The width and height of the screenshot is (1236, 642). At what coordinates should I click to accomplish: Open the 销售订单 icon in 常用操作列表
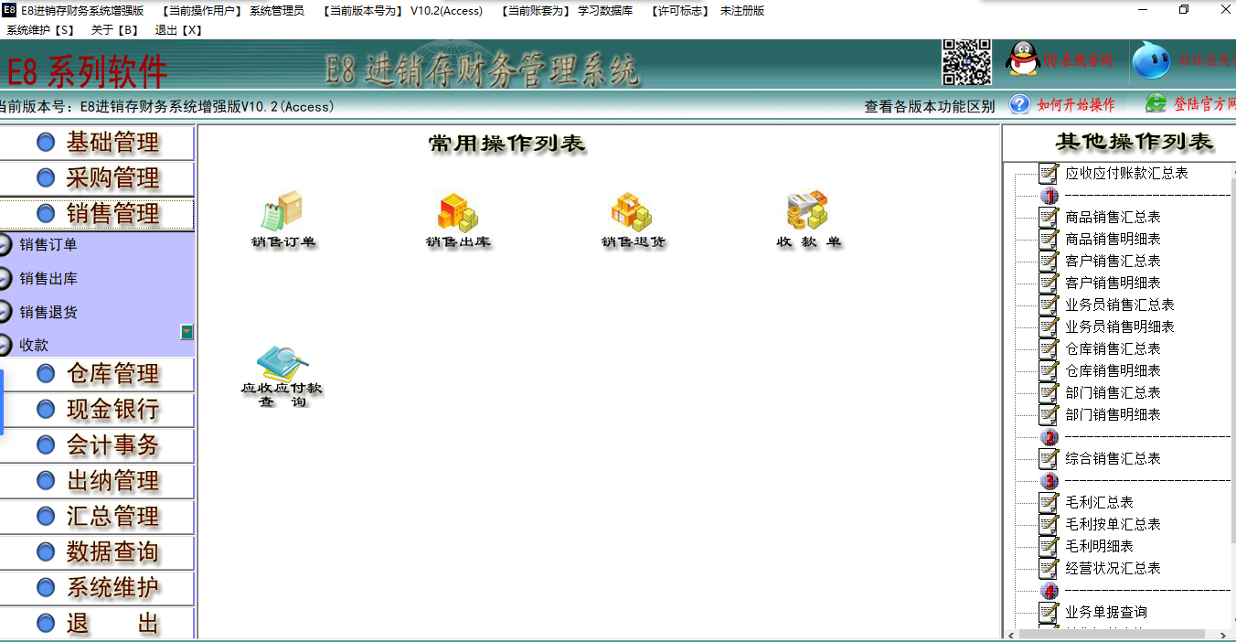(281, 210)
